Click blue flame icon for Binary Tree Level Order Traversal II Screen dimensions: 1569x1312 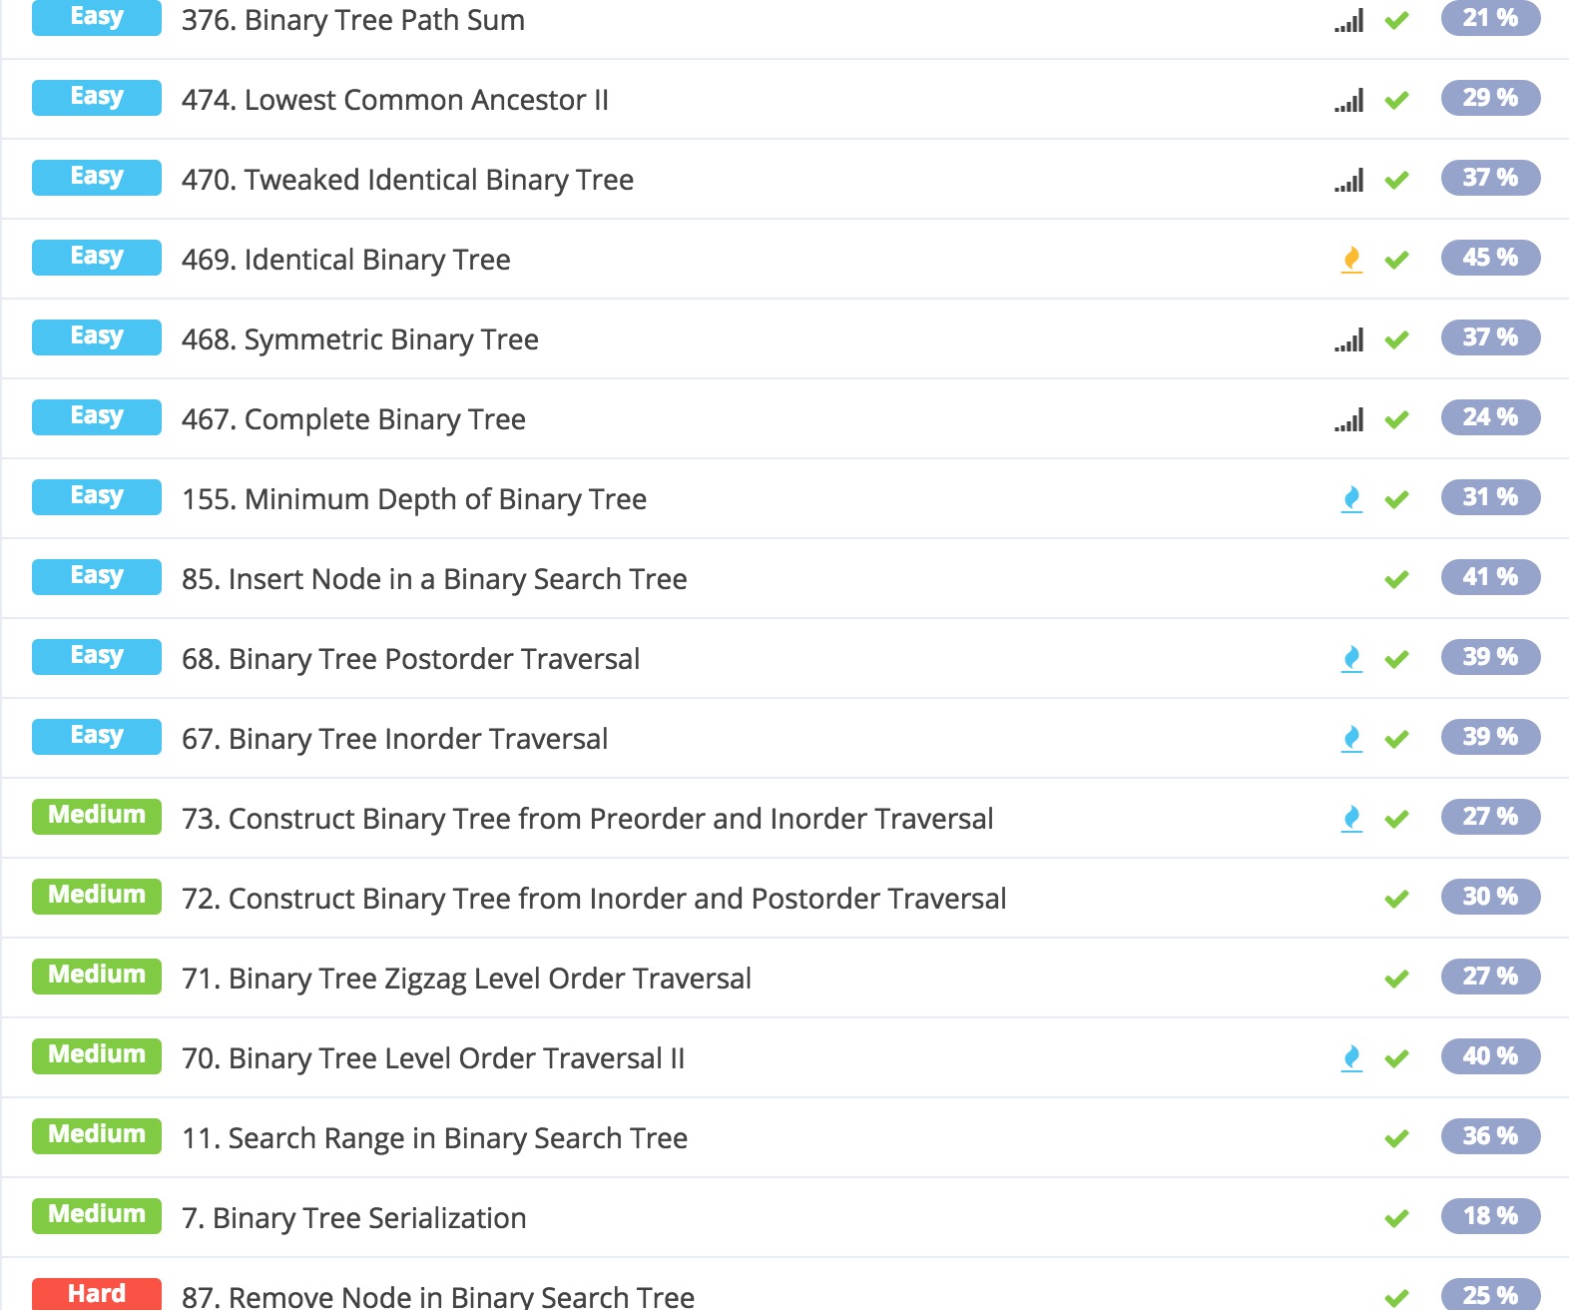point(1351,1058)
